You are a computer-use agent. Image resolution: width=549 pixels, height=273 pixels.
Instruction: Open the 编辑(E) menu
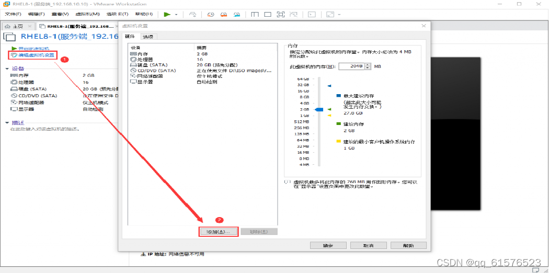pos(37,14)
